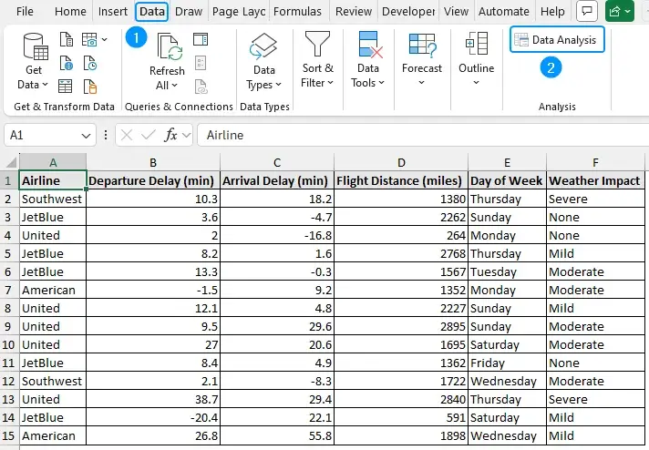
Task: Click the From Text/CSV icon
Action: point(67,40)
